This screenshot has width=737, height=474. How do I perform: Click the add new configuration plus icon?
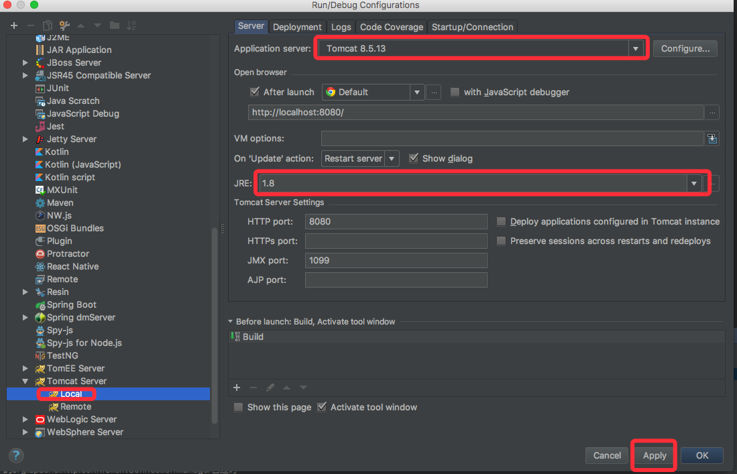coord(14,25)
